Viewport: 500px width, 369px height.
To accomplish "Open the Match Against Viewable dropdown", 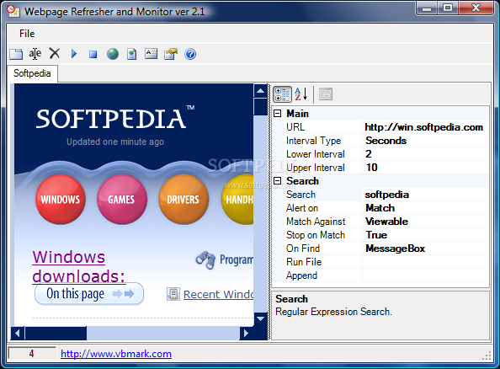I will 425,222.
